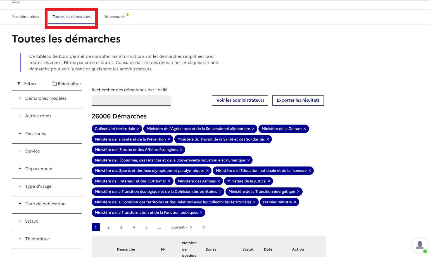This screenshot has width=430, height=257.
Task: Click Exporter les résultats button
Action: pyautogui.click(x=298, y=100)
